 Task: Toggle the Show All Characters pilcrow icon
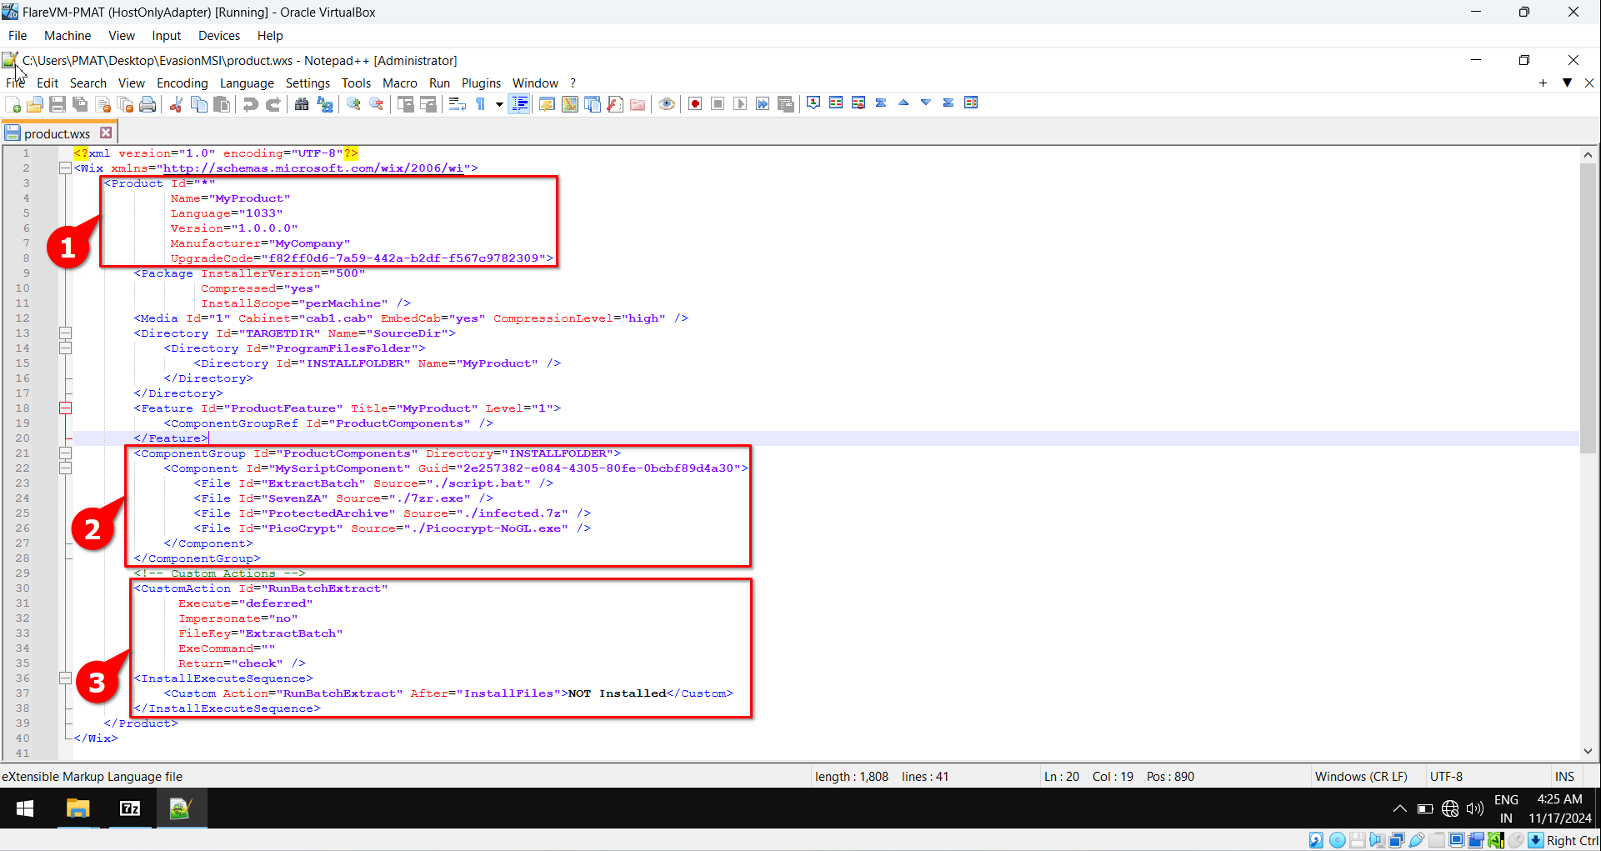[x=481, y=104]
